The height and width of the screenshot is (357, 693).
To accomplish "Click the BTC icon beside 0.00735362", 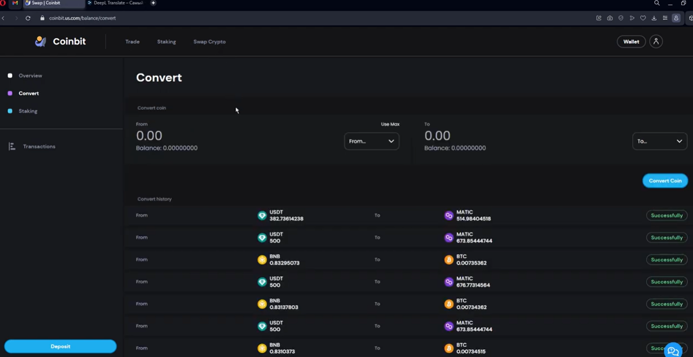I will click(x=449, y=260).
